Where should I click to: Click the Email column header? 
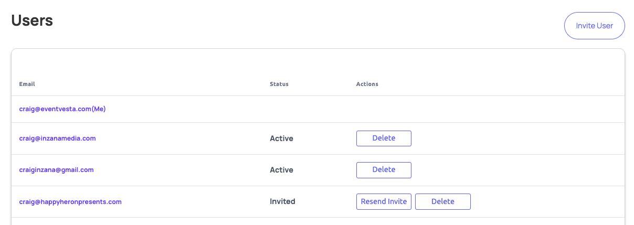pos(27,84)
